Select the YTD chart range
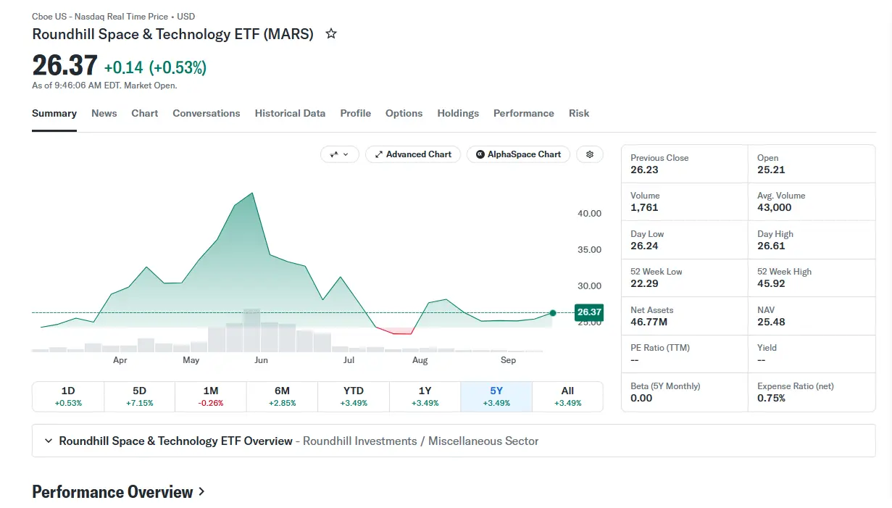 354,396
